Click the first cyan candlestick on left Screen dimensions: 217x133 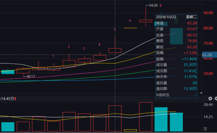point(8,72)
